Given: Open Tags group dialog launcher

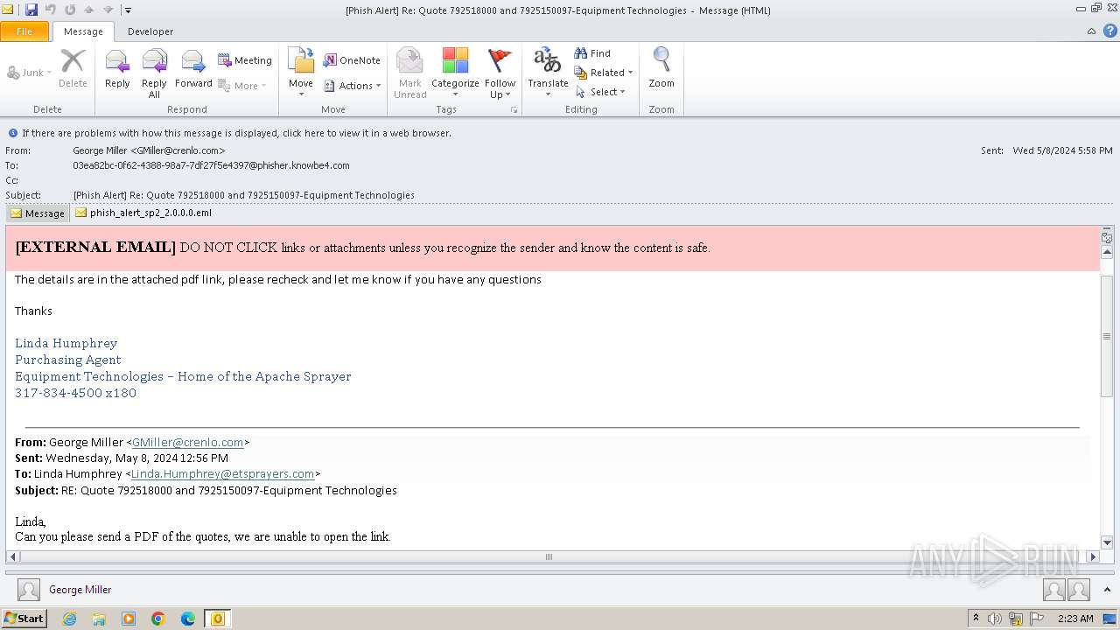Looking at the screenshot, I should 514,110.
